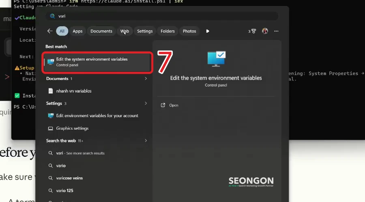The image size is (365, 202).
Task: Select the All filter tab
Action: click(x=62, y=31)
